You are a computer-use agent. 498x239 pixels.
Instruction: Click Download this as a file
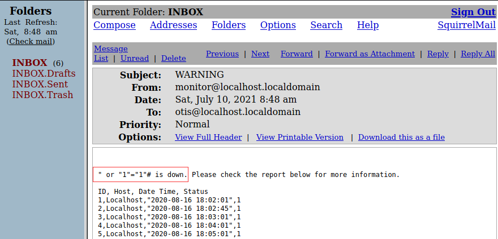pos(401,137)
